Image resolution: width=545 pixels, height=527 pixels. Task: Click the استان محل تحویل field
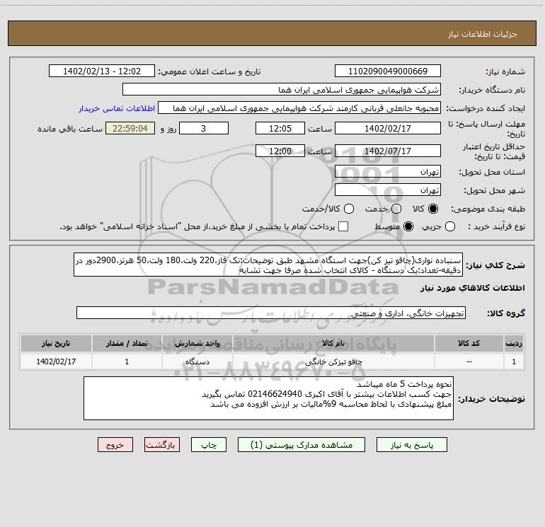pos(388,172)
